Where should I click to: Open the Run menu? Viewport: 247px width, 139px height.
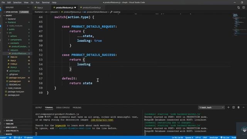coord(38,3)
